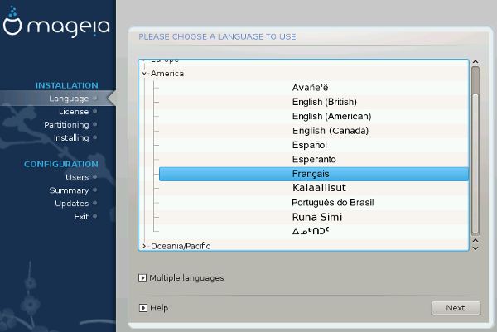Viewport: 497px width, 332px height.
Task: Click the Next button
Action: 456,308
